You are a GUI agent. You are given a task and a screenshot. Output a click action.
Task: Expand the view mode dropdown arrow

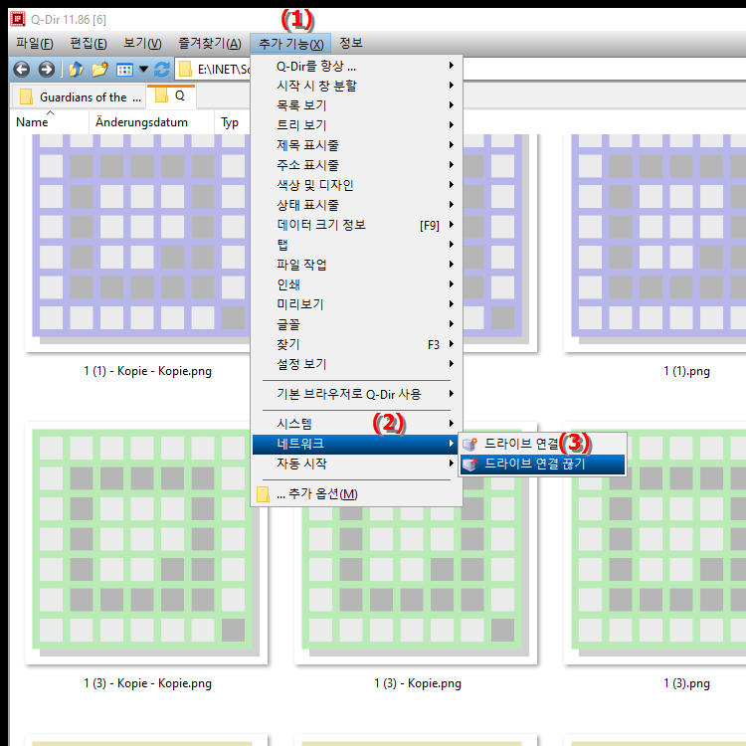pos(143,70)
